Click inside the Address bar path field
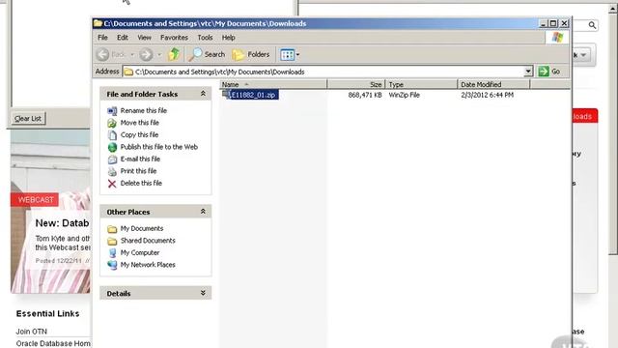 (x=323, y=72)
